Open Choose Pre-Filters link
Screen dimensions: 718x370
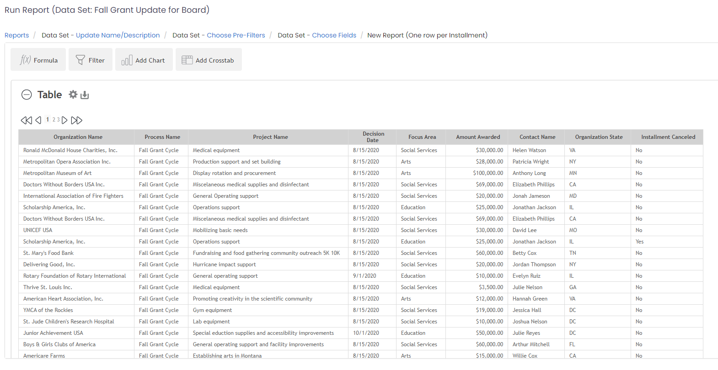click(x=236, y=35)
